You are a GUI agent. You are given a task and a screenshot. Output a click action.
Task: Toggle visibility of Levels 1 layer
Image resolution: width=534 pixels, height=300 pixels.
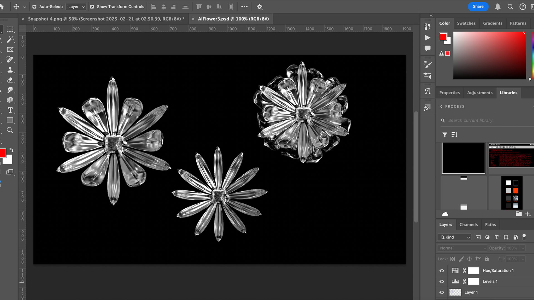[x=442, y=281]
